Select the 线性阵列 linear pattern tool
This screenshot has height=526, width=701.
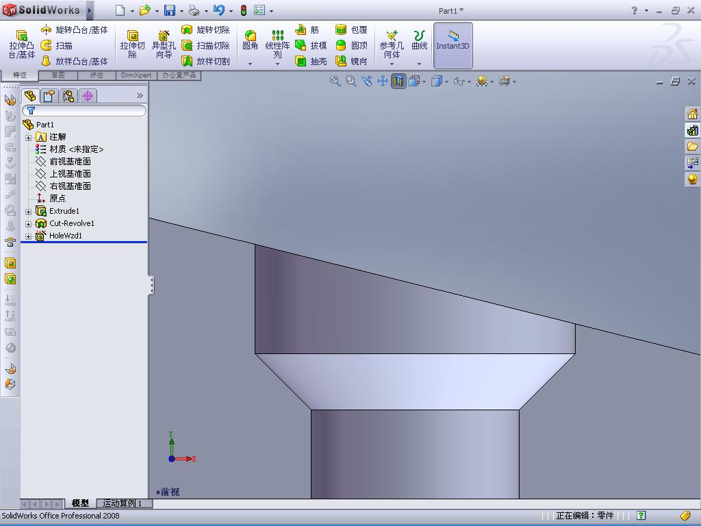277,45
